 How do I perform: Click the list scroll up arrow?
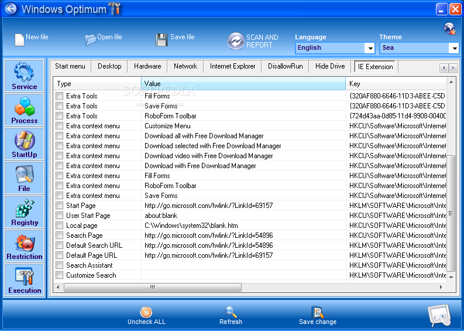tap(451, 82)
